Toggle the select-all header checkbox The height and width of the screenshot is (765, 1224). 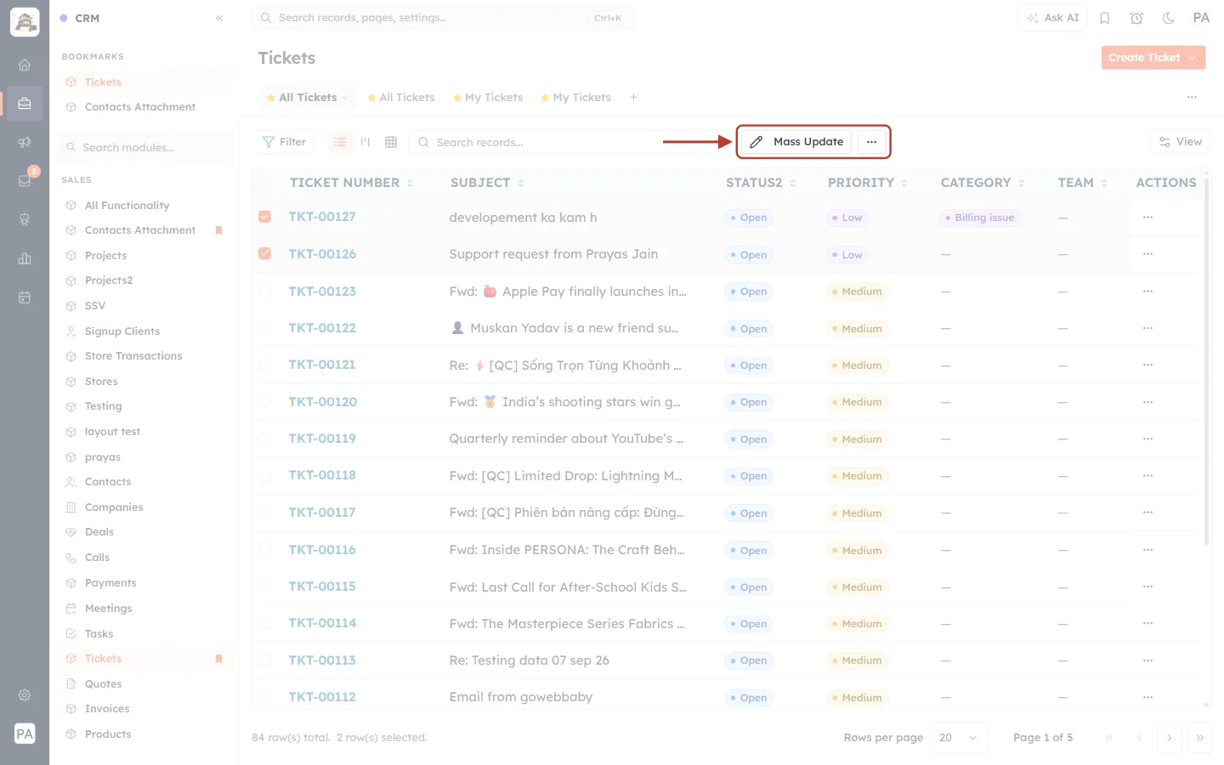click(265, 183)
